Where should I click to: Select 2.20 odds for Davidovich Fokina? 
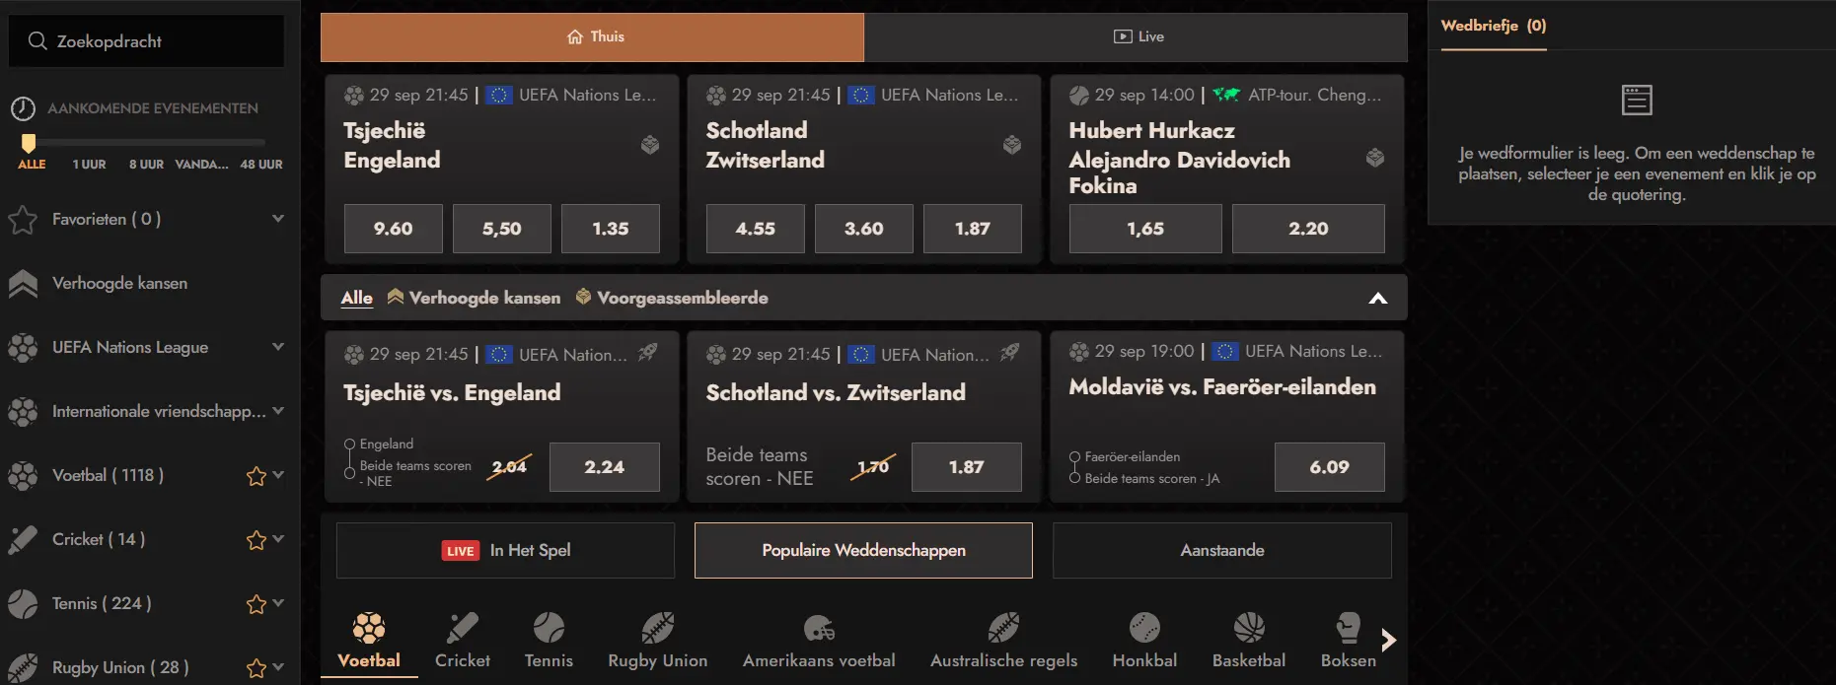click(1308, 229)
